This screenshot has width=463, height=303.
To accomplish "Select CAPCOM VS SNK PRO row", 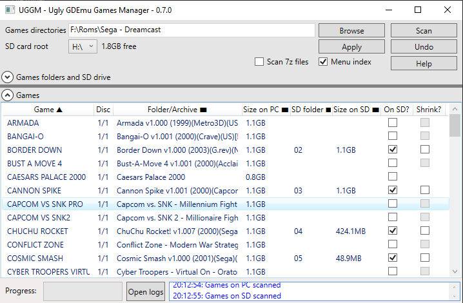I will 226,204.
